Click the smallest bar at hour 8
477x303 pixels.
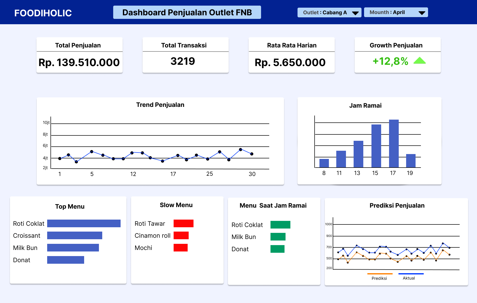pyautogui.click(x=324, y=163)
